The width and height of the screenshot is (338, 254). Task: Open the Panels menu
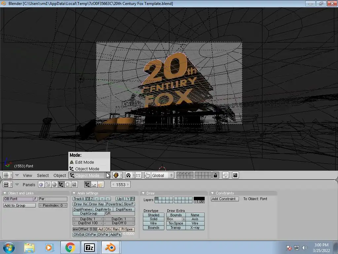click(x=29, y=185)
